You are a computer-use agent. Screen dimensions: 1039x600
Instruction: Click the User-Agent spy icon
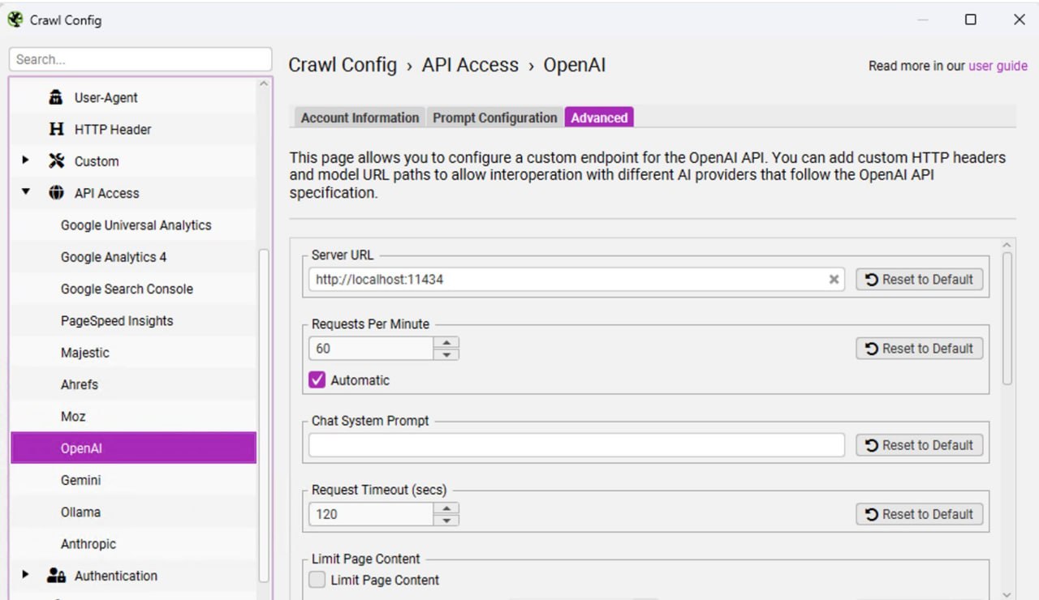(x=56, y=97)
